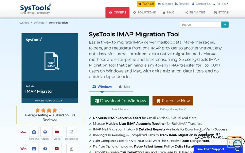Open Win screenshots camera icon
The height and width of the screenshot is (153, 245).
34,148
